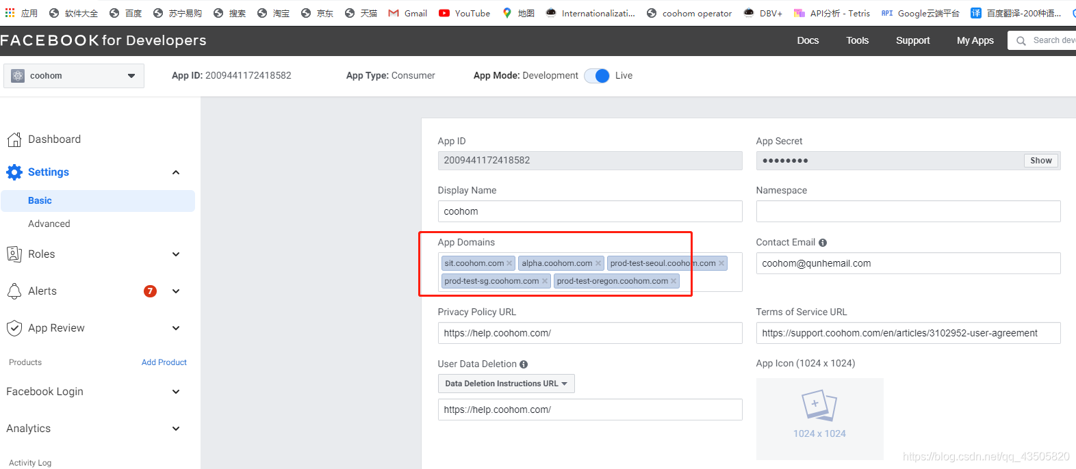The height and width of the screenshot is (469, 1076).
Task: Select Basic settings
Action: pos(98,201)
